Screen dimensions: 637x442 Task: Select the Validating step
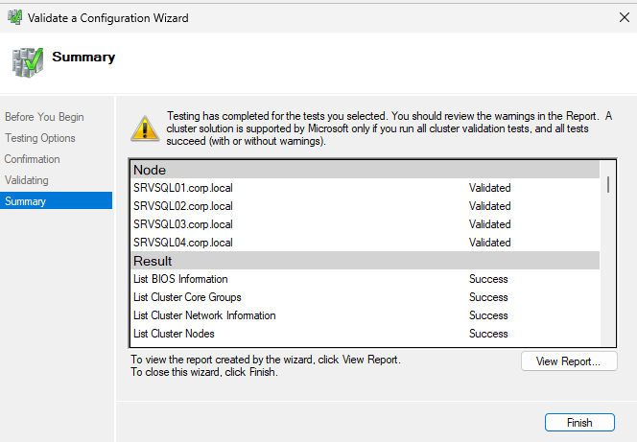pos(27,180)
